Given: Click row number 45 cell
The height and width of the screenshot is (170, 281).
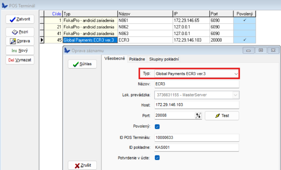Looking at the screenshot, I should coord(53,40).
